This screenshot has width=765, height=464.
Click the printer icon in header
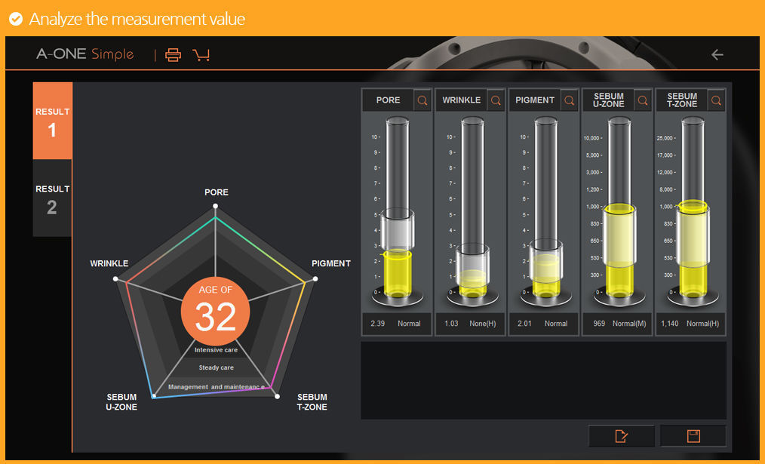point(174,54)
